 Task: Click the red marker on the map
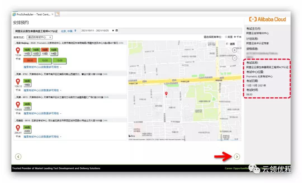(166, 94)
